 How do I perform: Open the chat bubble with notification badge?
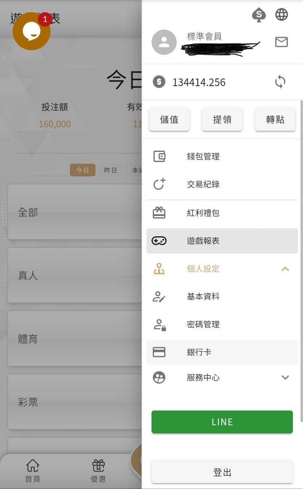click(32, 31)
